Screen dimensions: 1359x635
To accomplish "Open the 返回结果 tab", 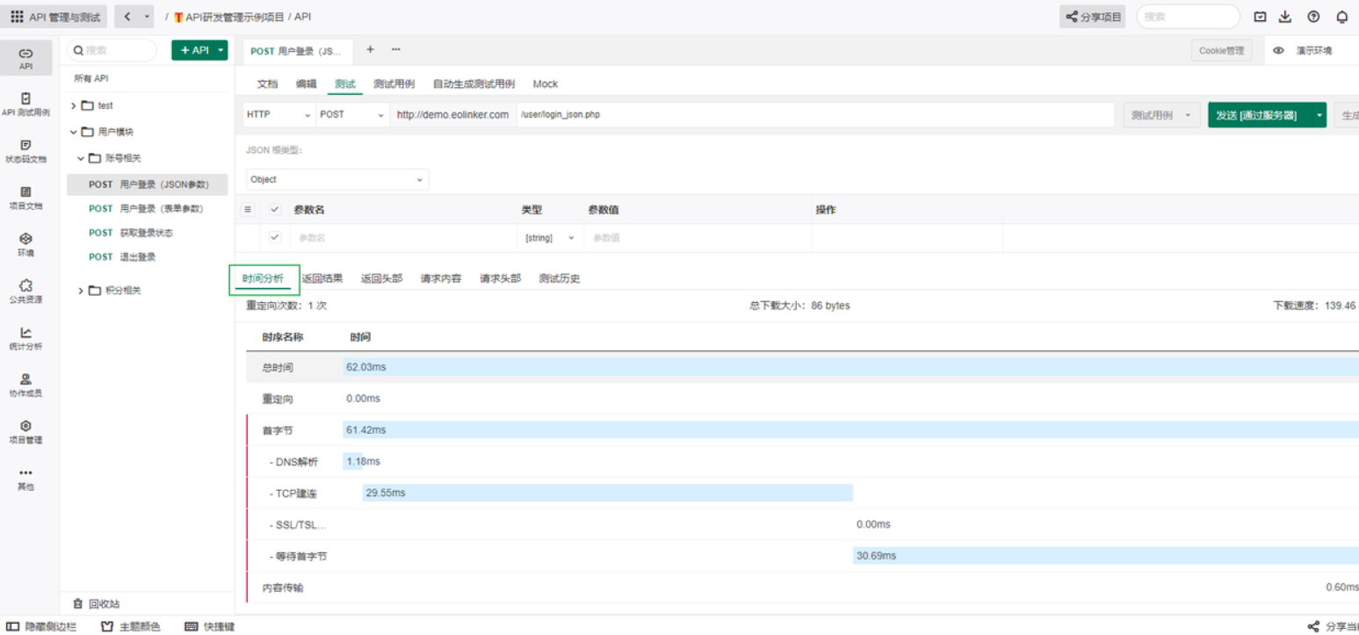I will click(x=322, y=278).
